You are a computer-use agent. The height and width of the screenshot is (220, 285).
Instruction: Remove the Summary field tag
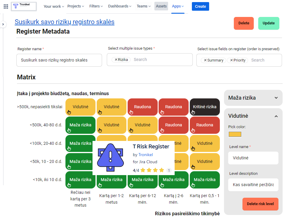tap(205, 60)
